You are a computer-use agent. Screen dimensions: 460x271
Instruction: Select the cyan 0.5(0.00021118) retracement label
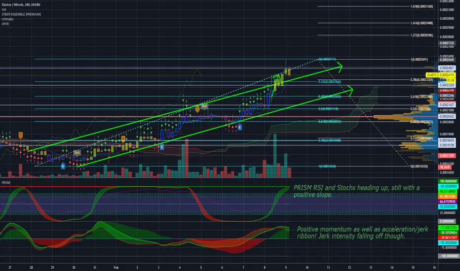coord(328,109)
